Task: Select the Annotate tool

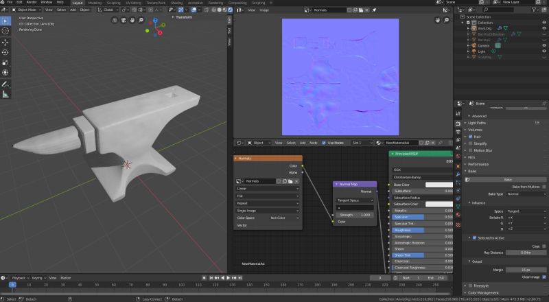Action: pos(5,84)
